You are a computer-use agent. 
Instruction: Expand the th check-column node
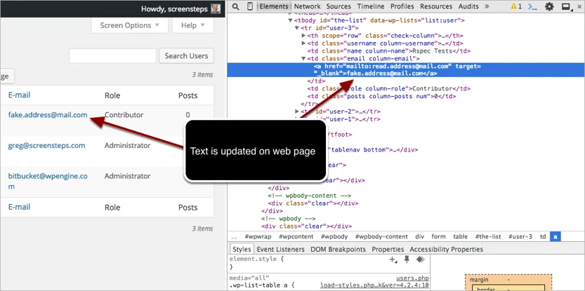303,36
